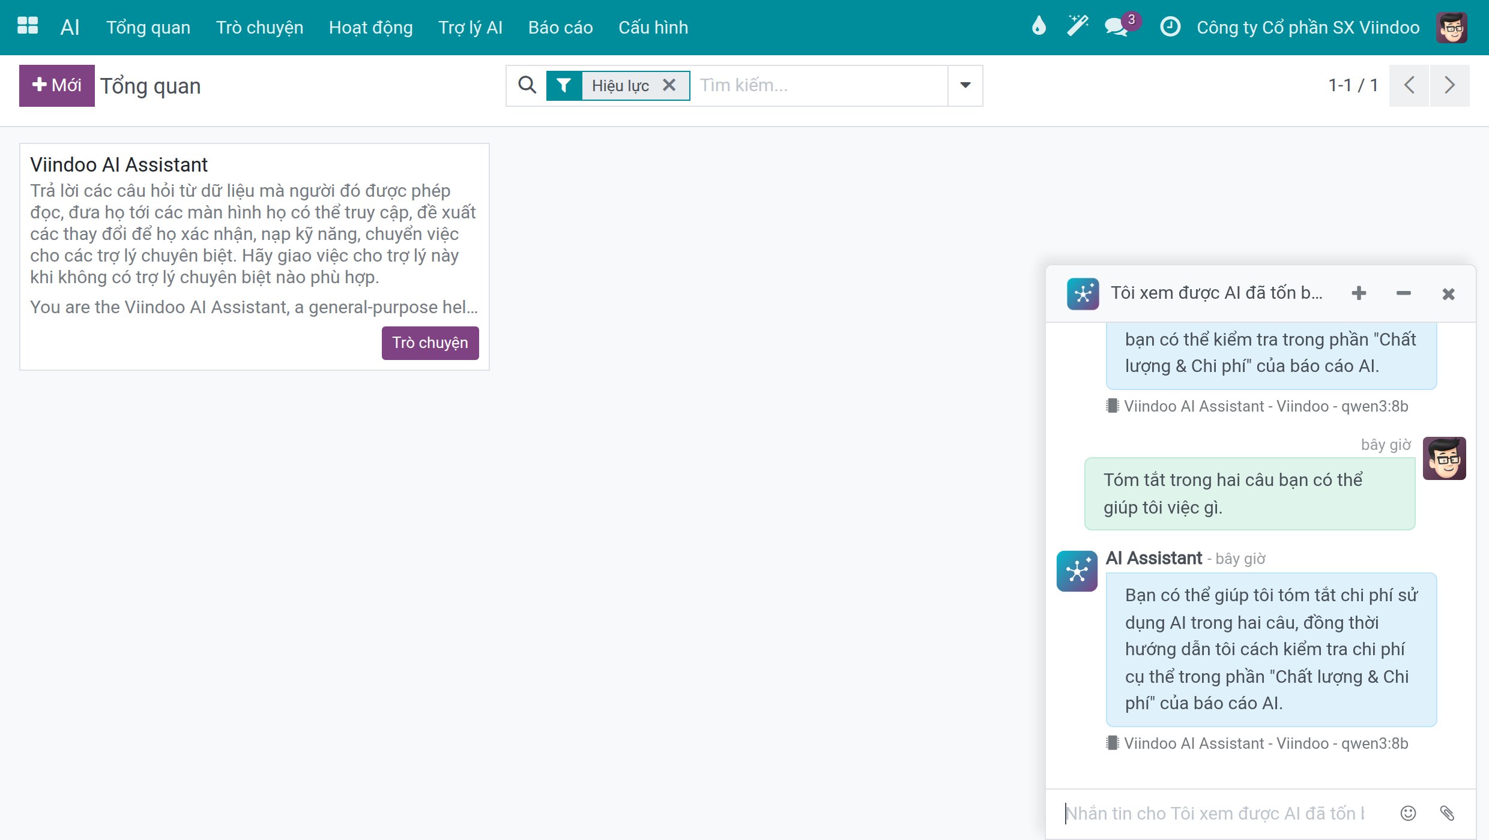This screenshot has width=1489, height=840.
Task: Remove the Hiệu lực filter
Action: coord(669,85)
